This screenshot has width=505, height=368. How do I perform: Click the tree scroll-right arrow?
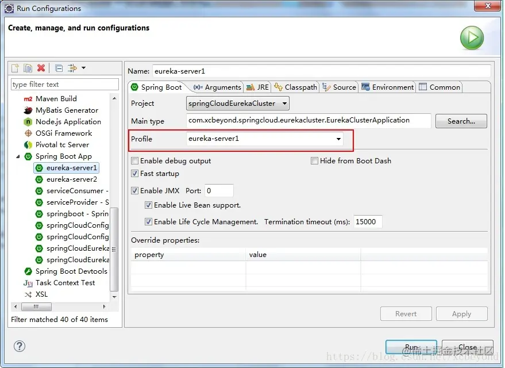pos(104,306)
